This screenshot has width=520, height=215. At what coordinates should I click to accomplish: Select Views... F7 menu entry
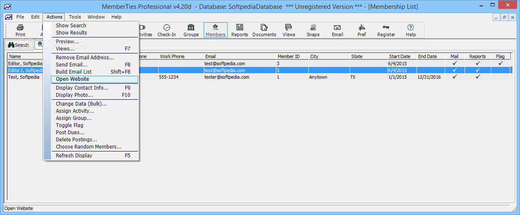(x=95, y=49)
